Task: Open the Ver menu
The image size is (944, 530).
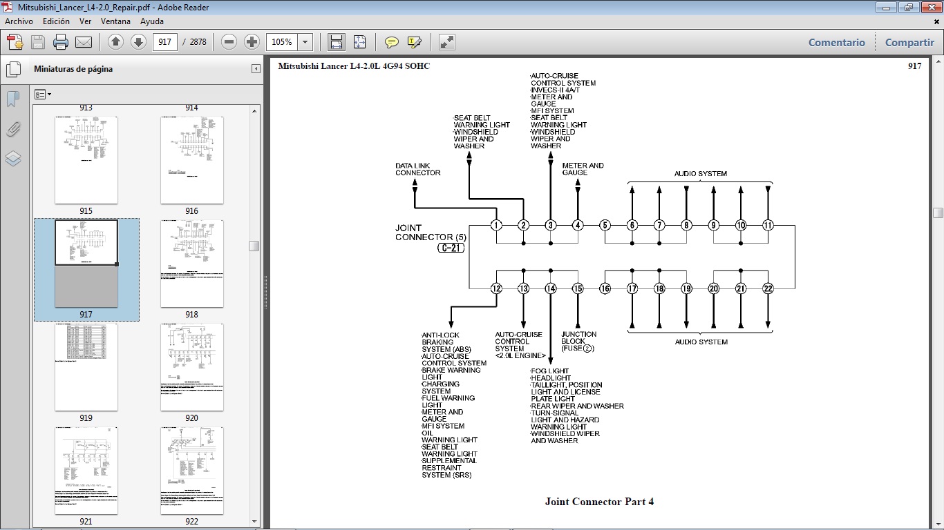Action: point(85,21)
